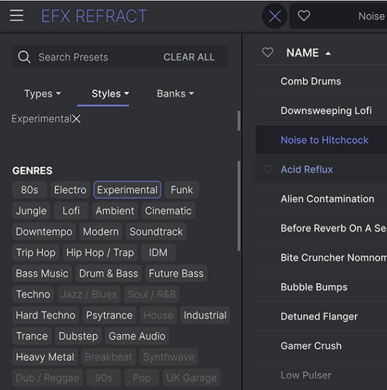Click CLEAR ALL filters button
The width and height of the screenshot is (387, 390).
click(189, 57)
